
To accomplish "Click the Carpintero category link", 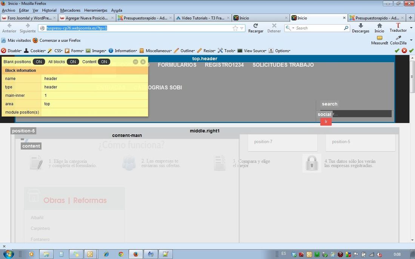I will point(40,229).
